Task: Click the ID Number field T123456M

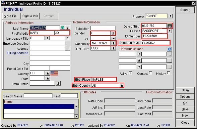Action: [154, 36]
